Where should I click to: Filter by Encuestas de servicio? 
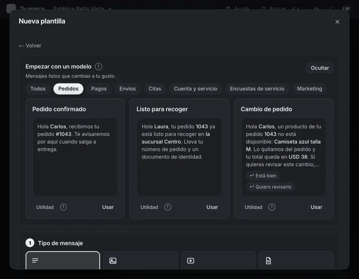[x=257, y=88]
